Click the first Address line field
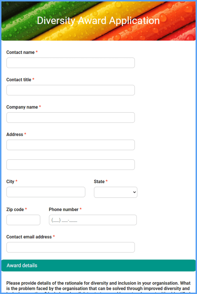197x294 pixels. [70, 145]
